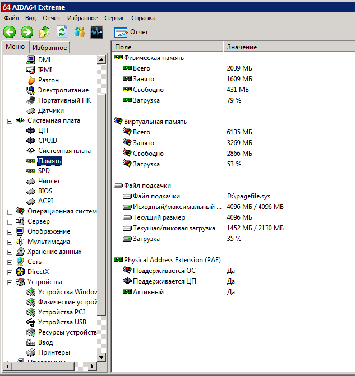355x376 pixels.
Task: Expand the Сеть branch
Action: pos(10,262)
